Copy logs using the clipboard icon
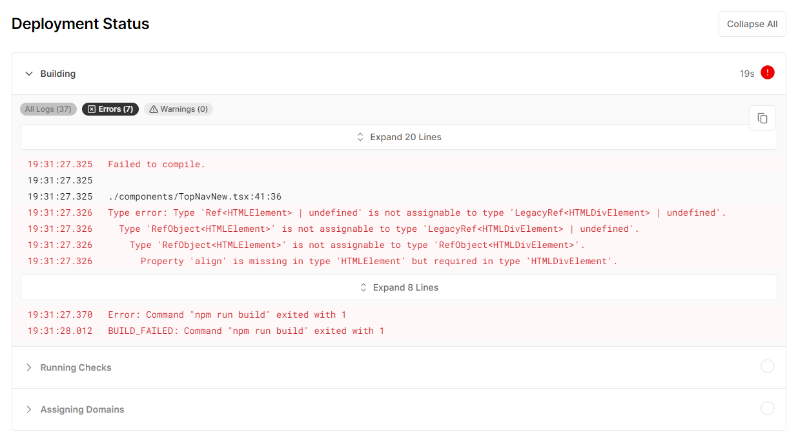 [x=762, y=118]
